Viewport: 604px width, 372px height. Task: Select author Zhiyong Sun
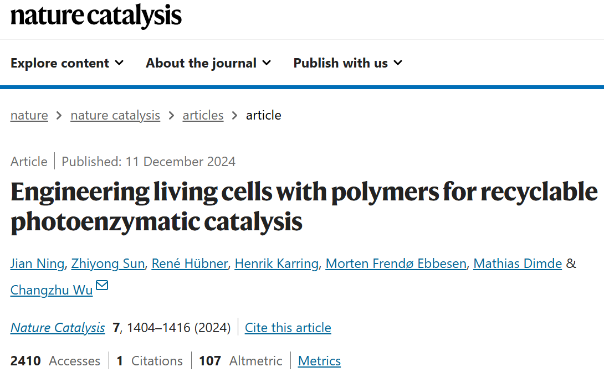pyautogui.click(x=109, y=263)
